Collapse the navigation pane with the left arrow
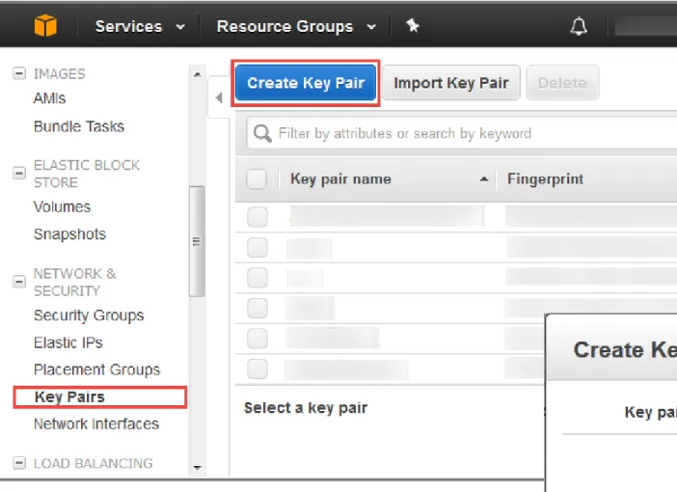The image size is (677, 492). coord(219,97)
